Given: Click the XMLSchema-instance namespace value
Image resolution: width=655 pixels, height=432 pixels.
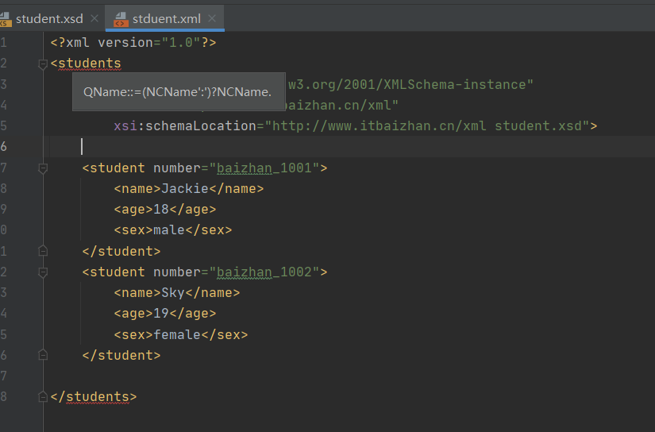Looking at the screenshot, I should (x=411, y=84).
